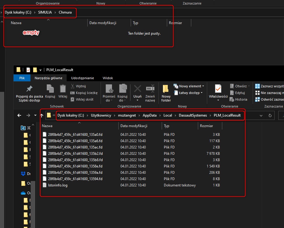Click the Zmień nazwę rename icon
This screenshot has height=228, width=284.
click(x=150, y=89)
